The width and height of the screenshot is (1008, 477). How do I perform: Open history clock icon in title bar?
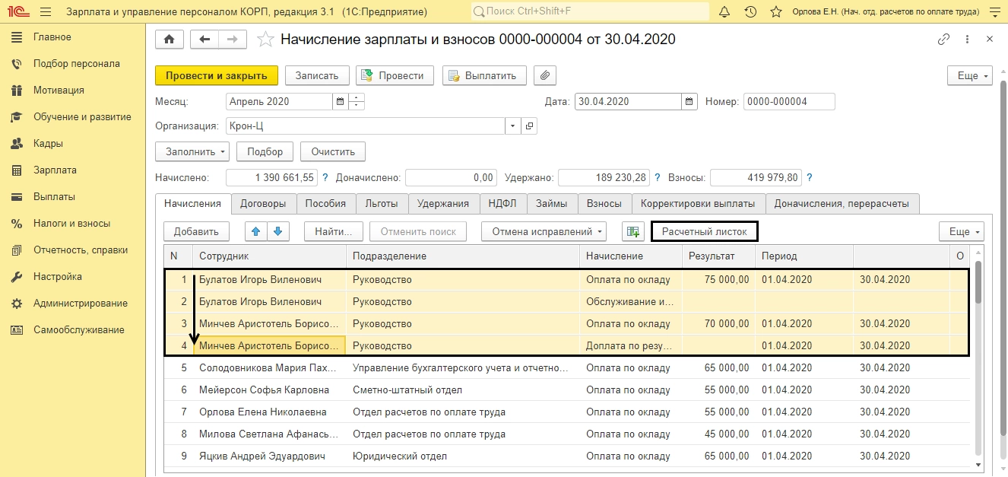point(750,12)
